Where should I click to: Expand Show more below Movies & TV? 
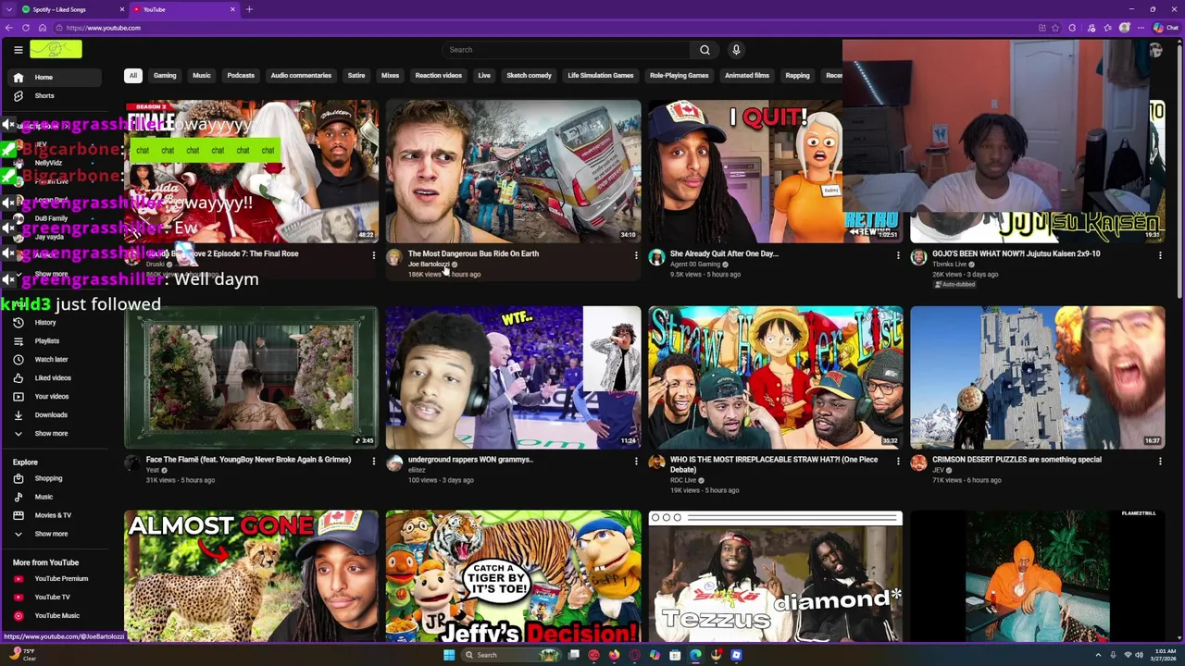[x=54, y=534]
